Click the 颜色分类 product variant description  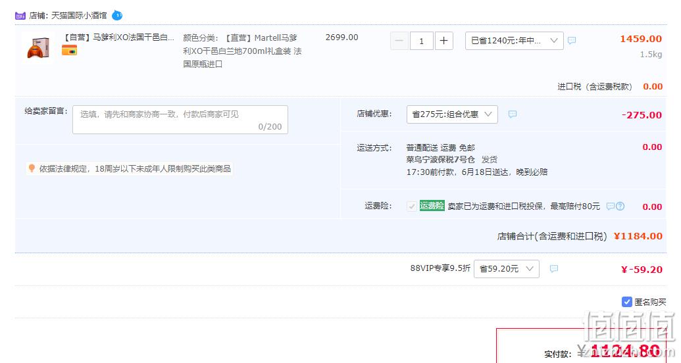(242, 51)
